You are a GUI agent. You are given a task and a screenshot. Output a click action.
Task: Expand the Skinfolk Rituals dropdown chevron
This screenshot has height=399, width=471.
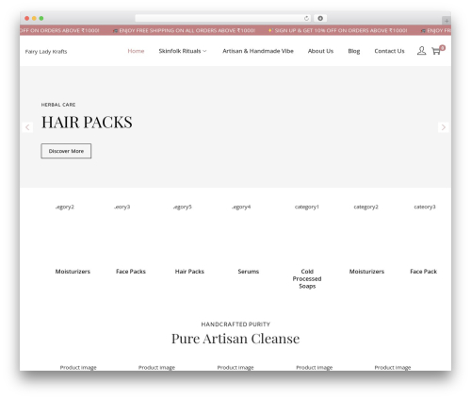(x=204, y=51)
